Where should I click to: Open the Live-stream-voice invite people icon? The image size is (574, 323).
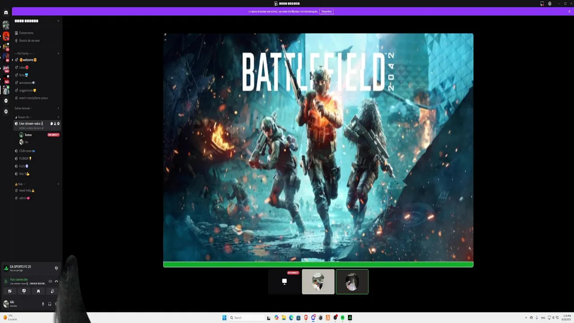coord(55,123)
